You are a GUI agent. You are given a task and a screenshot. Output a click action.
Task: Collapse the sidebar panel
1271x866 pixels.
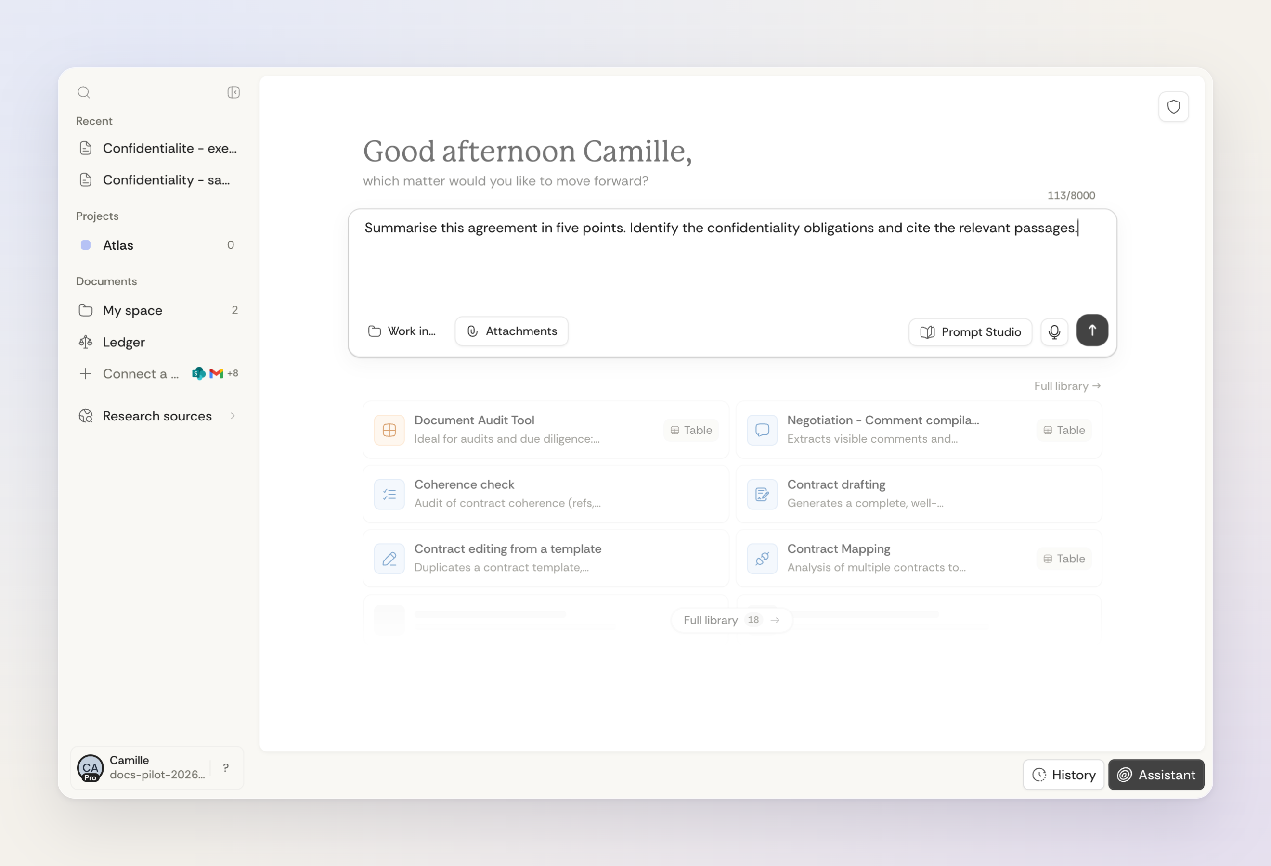point(233,92)
